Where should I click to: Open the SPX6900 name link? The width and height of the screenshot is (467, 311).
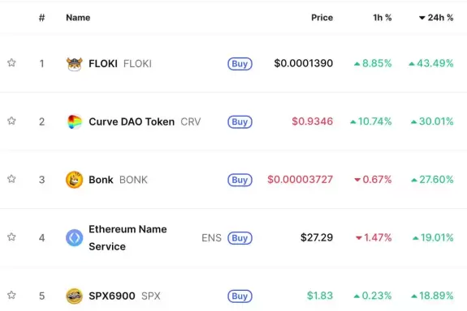click(112, 296)
